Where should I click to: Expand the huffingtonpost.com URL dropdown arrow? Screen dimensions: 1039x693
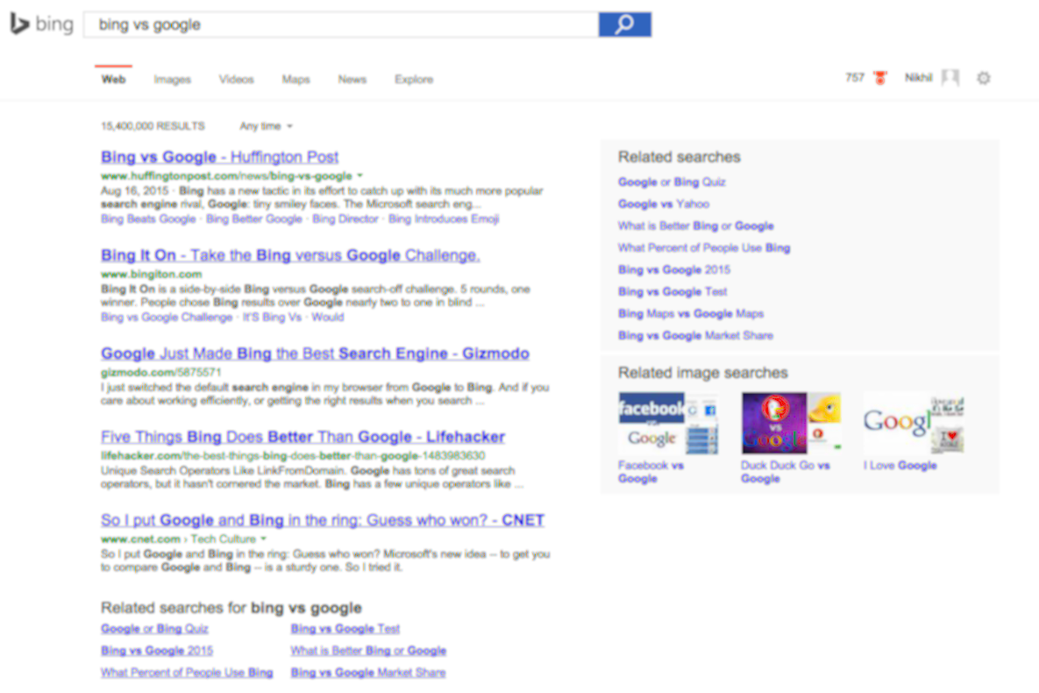coord(359,175)
